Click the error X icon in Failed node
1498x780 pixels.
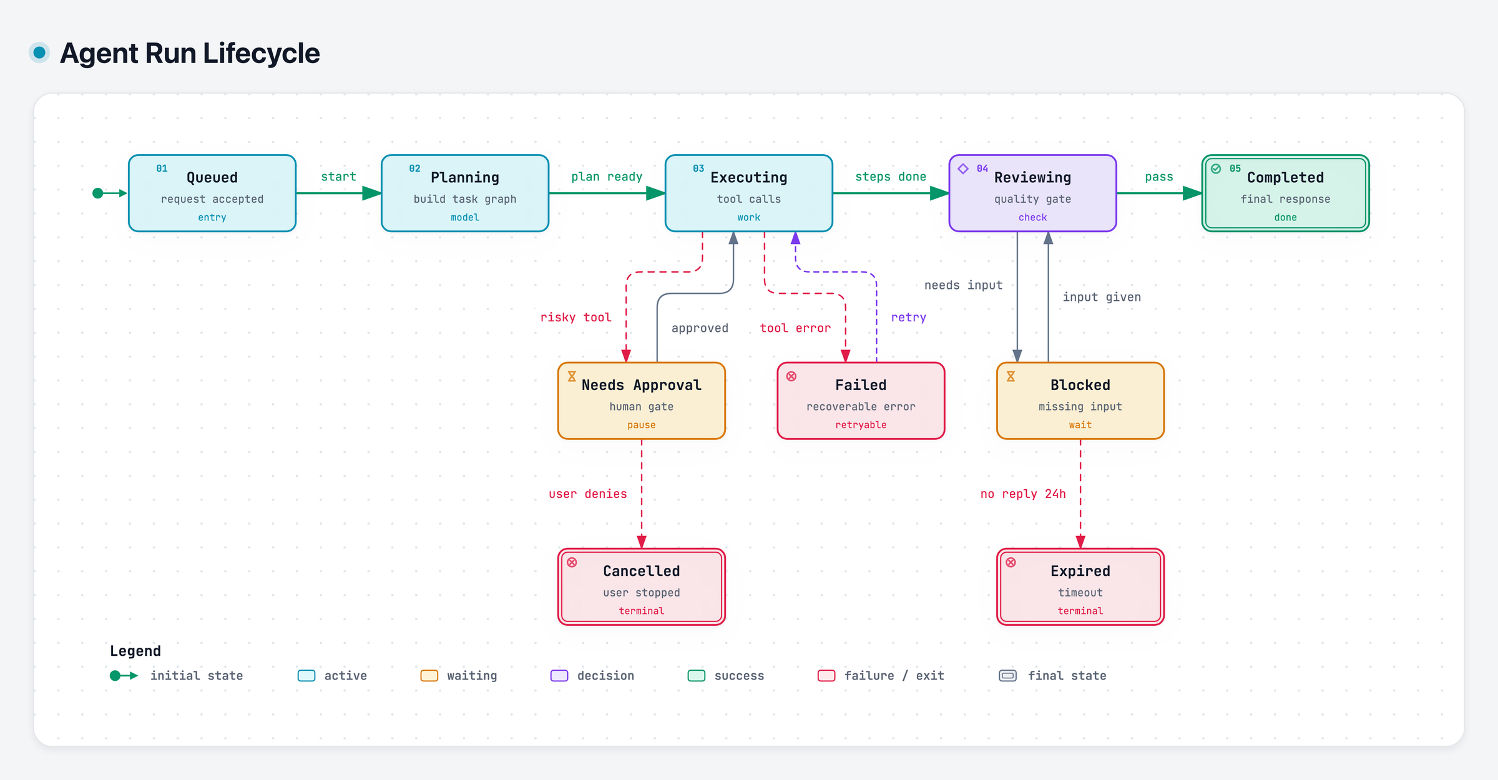coord(791,376)
